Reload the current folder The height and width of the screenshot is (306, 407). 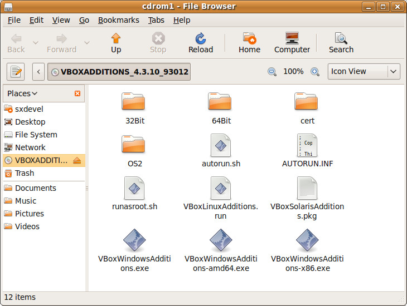[x=201, y=43]
